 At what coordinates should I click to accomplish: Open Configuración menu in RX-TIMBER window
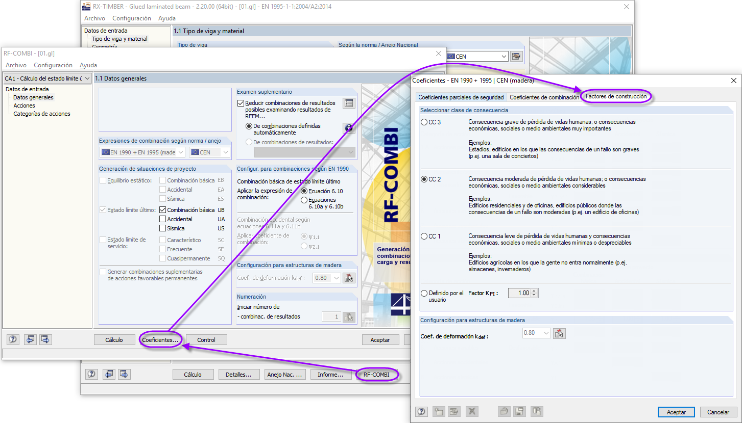[132, 18]
